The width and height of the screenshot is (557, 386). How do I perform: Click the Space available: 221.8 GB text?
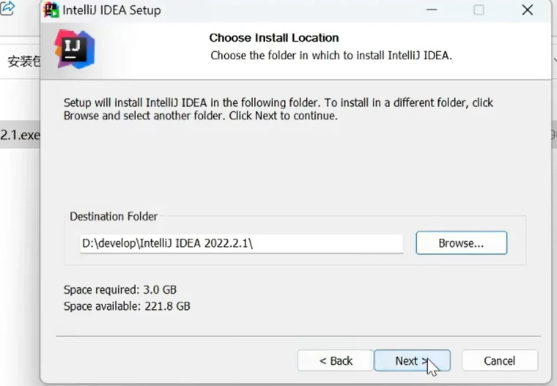click(127, 306)
